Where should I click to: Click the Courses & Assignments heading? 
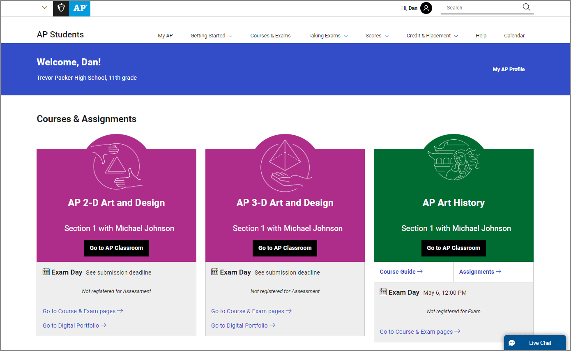87,119
